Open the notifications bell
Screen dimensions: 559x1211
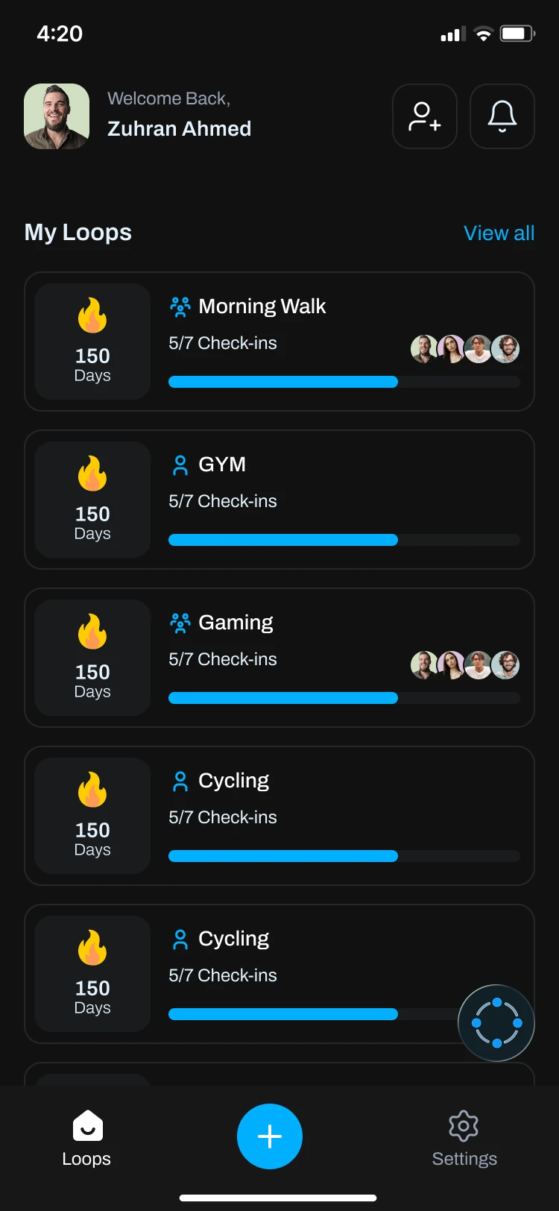click(x=502, y=116)
